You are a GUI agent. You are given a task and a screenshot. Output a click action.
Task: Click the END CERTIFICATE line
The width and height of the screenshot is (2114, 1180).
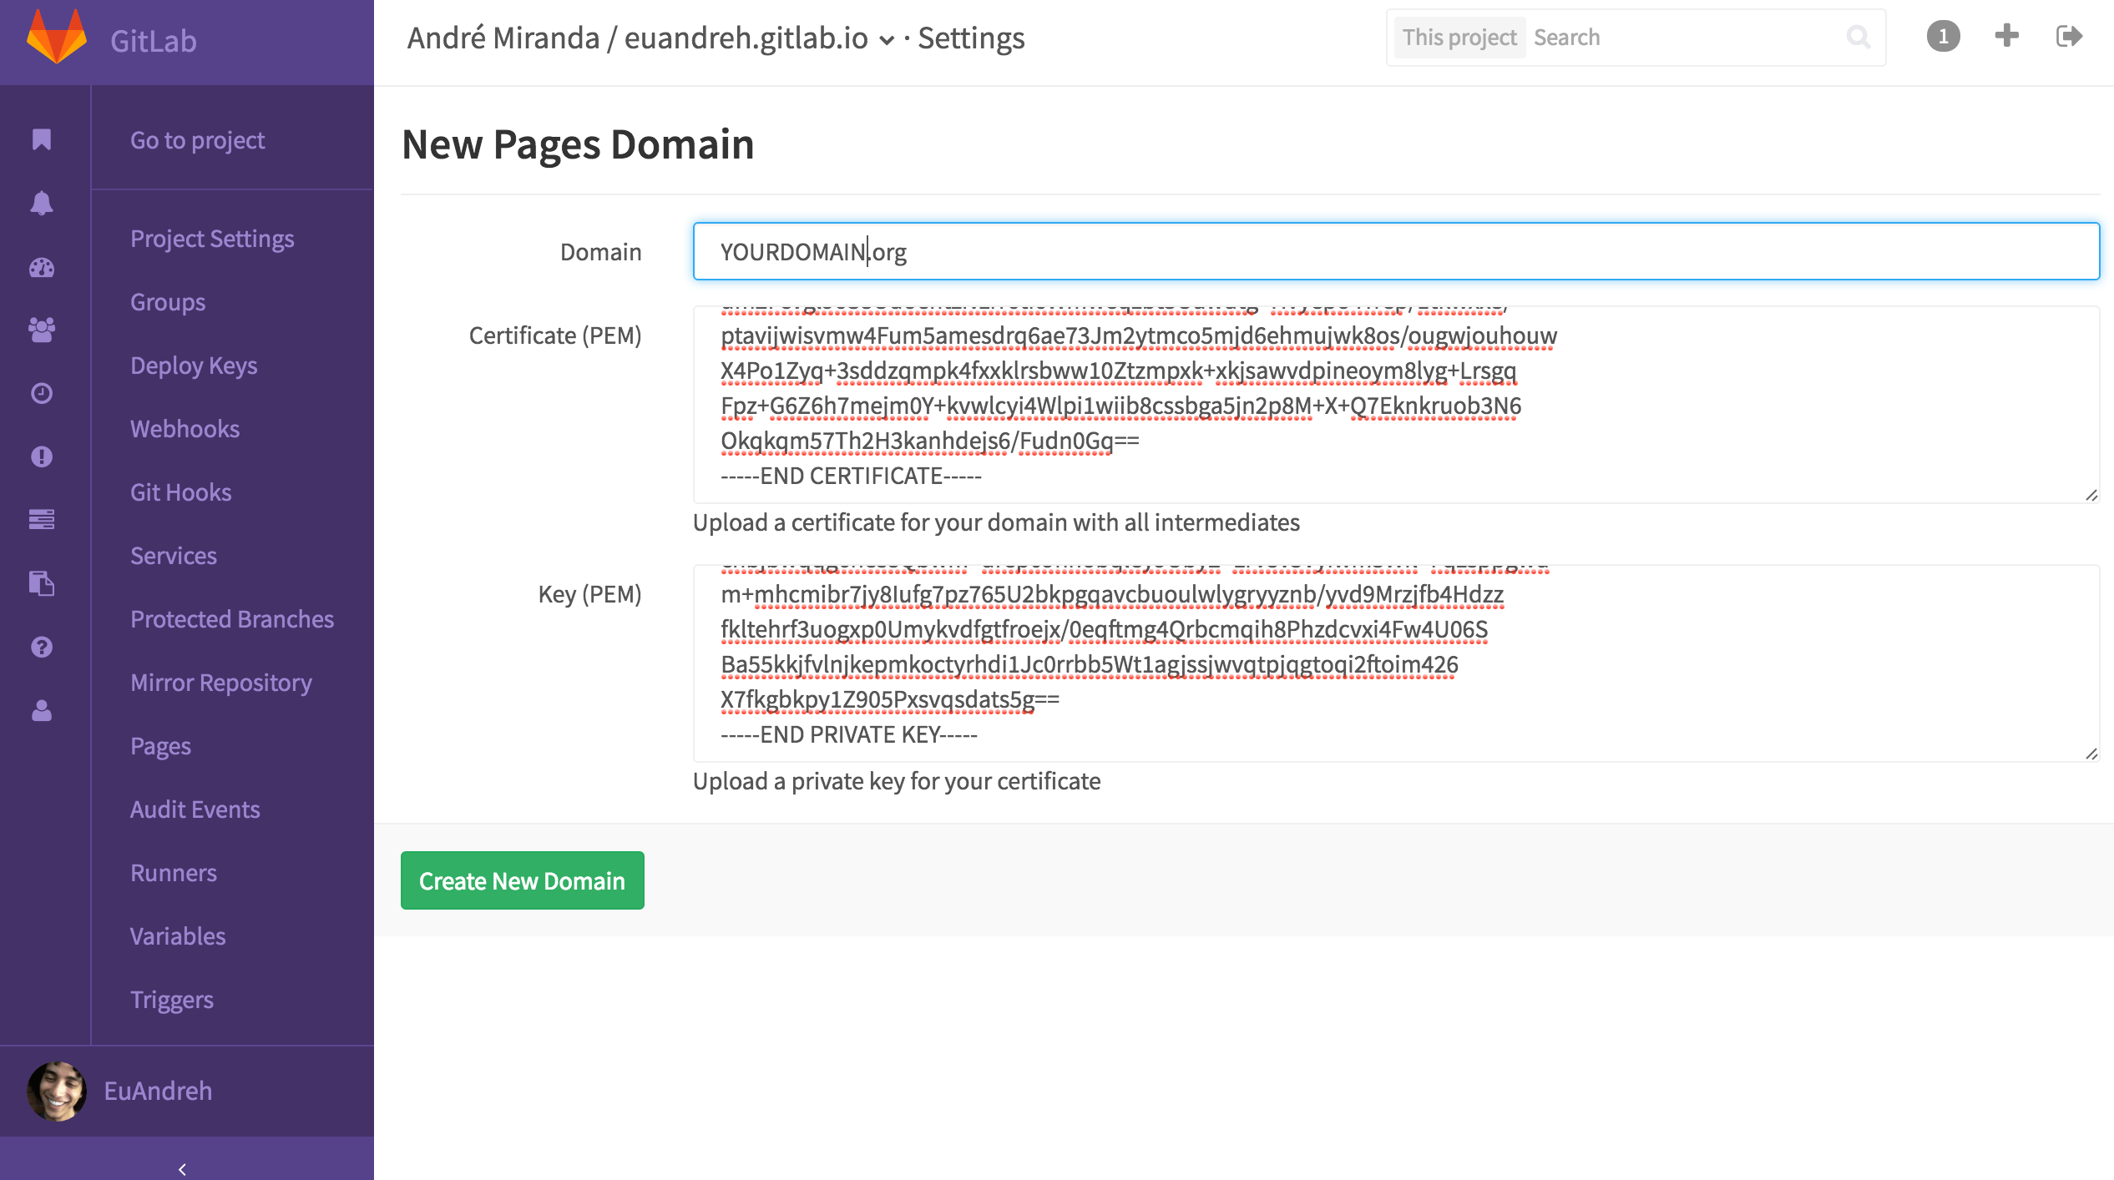click(851, 476)
